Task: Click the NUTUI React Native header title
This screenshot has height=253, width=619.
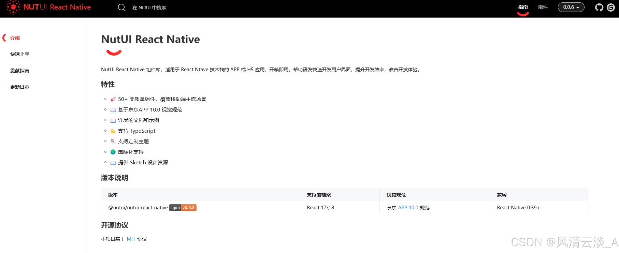Action: click(x=57, y=7)
